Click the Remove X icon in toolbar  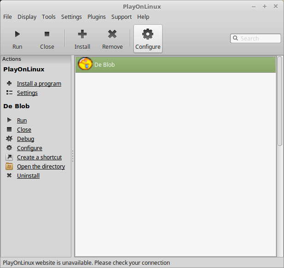[x=112, y=34]
